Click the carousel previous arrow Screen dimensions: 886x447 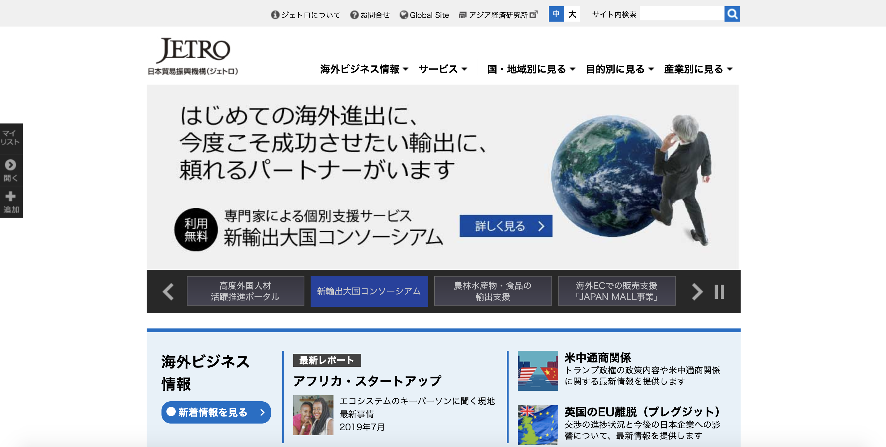(168, 291)
